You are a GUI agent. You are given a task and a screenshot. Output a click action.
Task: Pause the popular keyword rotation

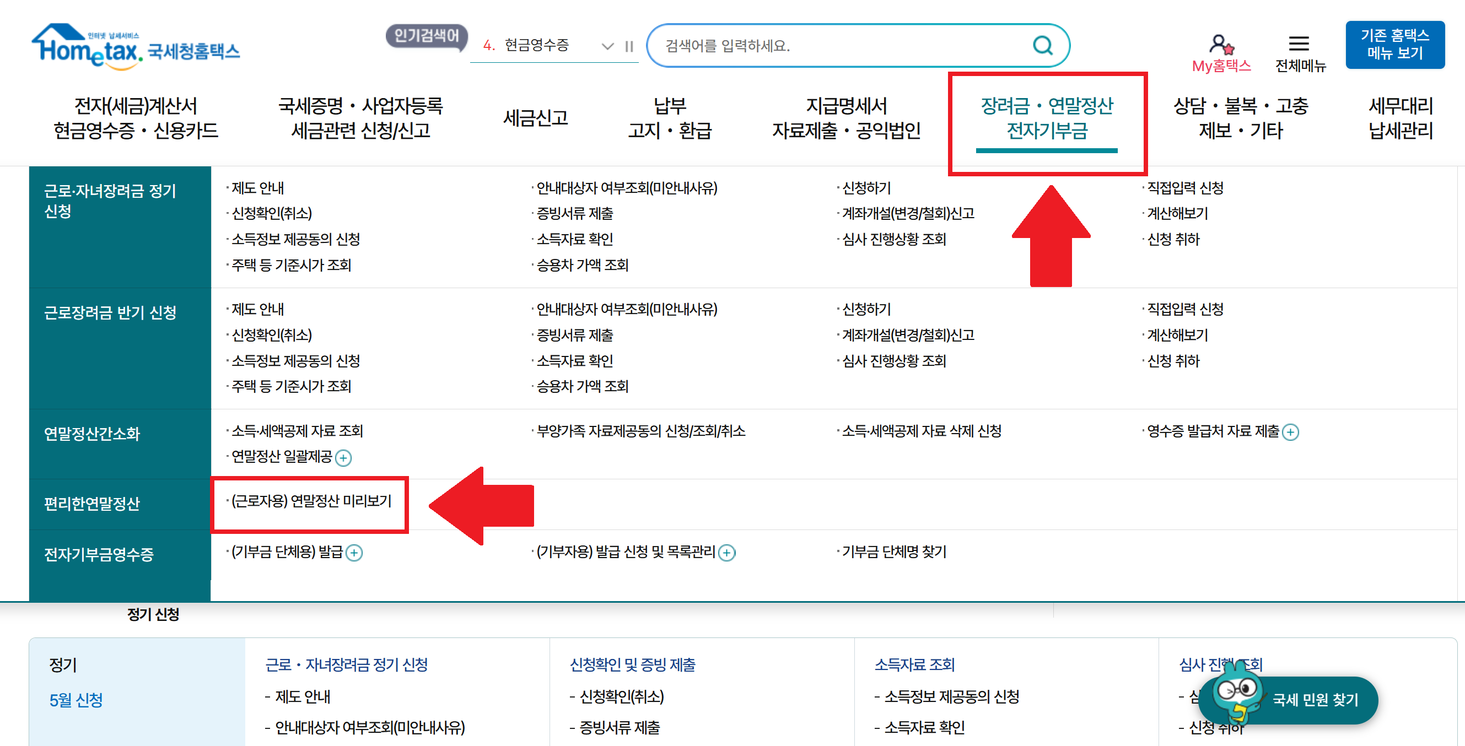click(629, 46)
